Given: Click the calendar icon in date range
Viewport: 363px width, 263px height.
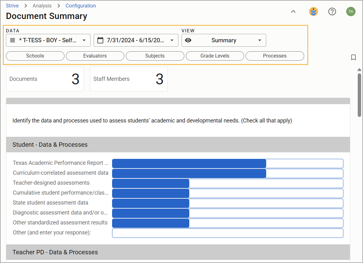Looking at the screenshot, I should coord(100,40).
